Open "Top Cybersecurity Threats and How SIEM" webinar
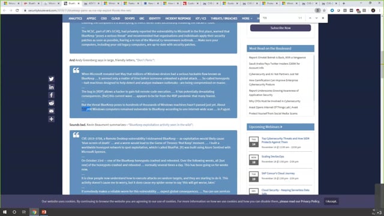The width and height of the screenshot is (384, 216). tap(286, 140)
